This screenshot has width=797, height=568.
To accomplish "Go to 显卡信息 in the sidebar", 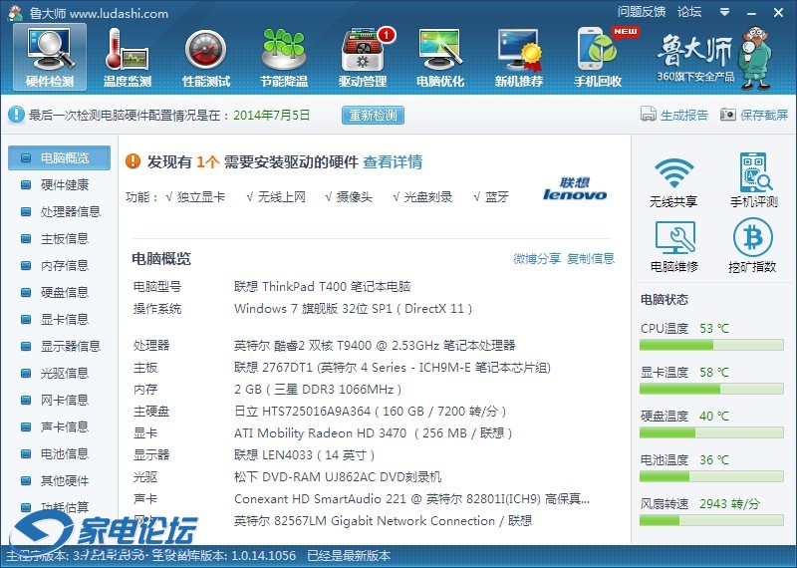I will 64,320.
